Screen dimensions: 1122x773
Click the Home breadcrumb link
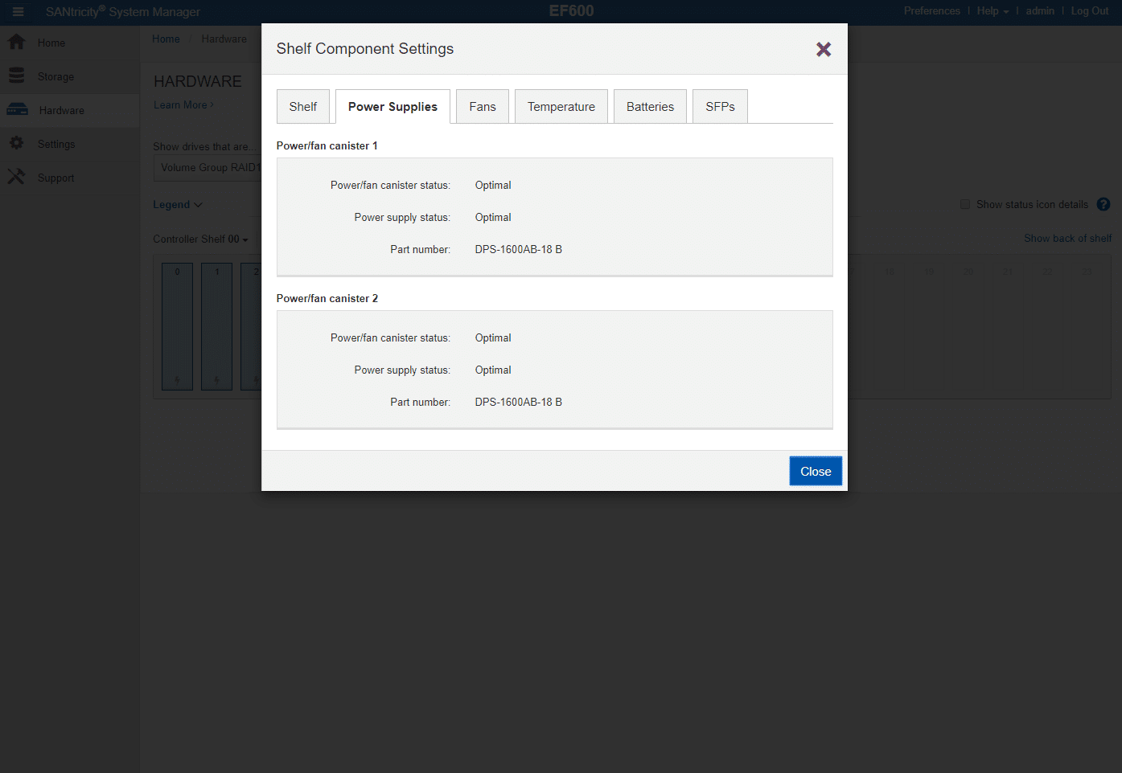(x=166, y=39)
